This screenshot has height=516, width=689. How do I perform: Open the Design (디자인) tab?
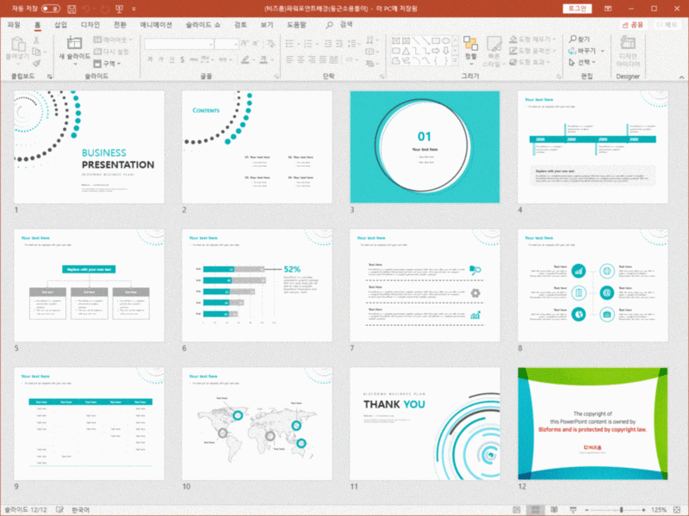pos(90,25)
